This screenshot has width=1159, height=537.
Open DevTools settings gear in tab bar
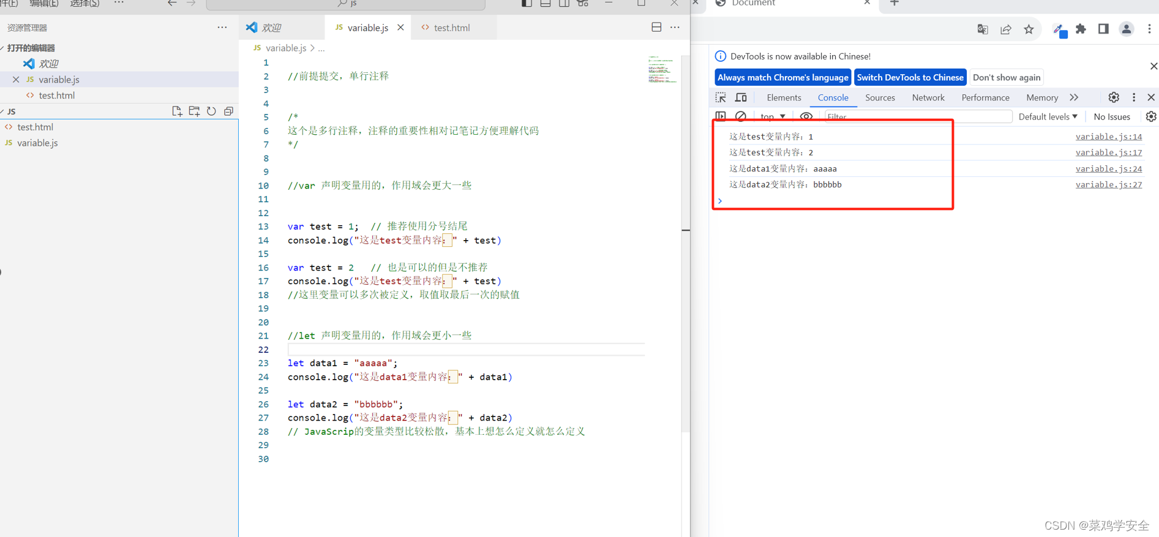1114,97
